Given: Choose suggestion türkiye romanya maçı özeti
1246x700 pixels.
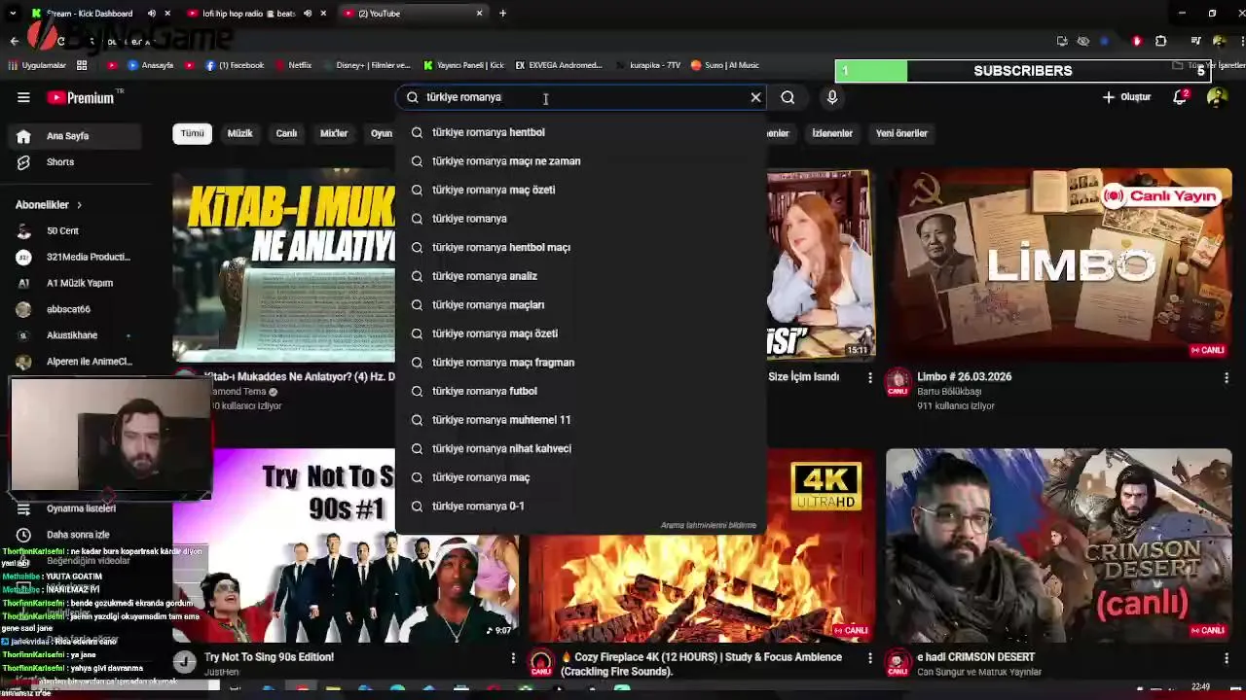Looking at the screenshot, I should click(581, 333).
